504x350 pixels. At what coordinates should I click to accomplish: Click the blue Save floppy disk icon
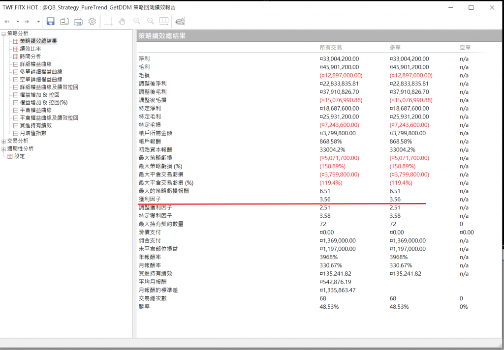tap(50, 21)
